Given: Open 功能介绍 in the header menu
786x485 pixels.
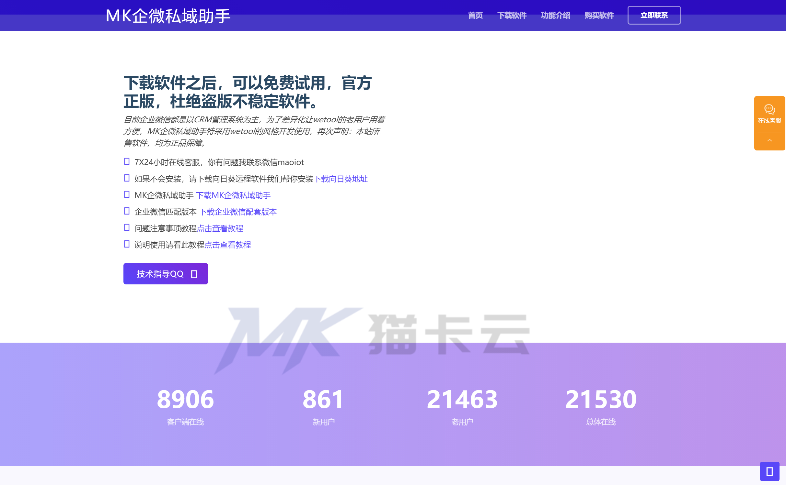Looking at the screenshot, I should coord(556,15).
